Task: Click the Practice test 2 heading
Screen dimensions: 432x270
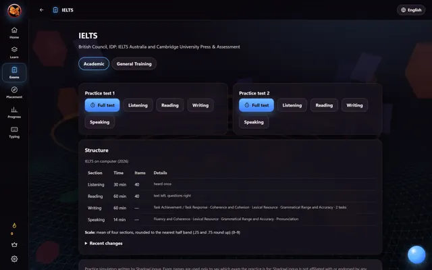Action: click(x=254, y=93)
